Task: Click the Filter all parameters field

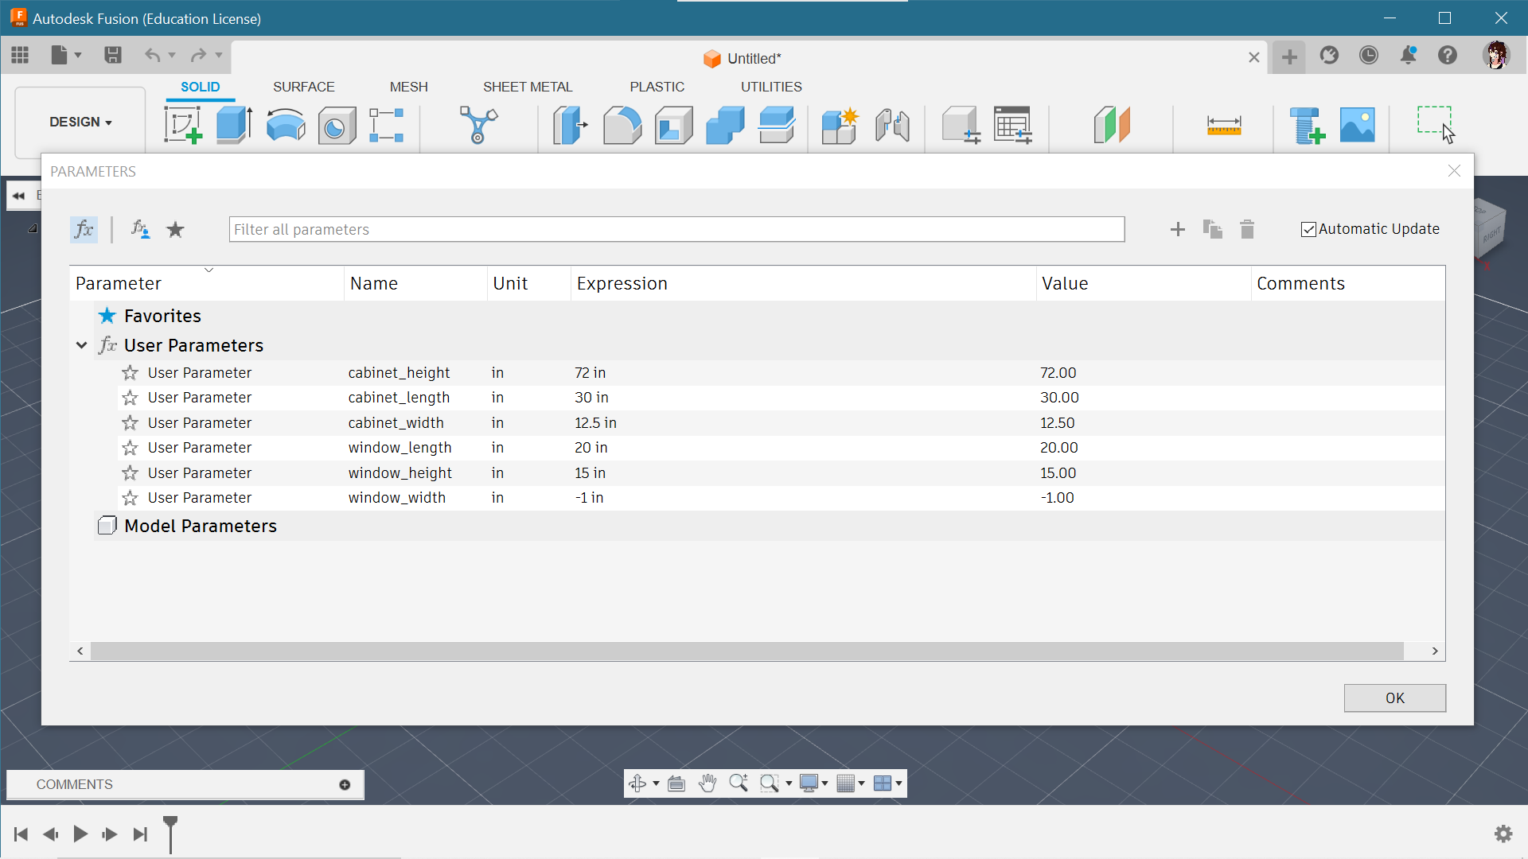Action: pyautogui.click(x=676, y=230)
